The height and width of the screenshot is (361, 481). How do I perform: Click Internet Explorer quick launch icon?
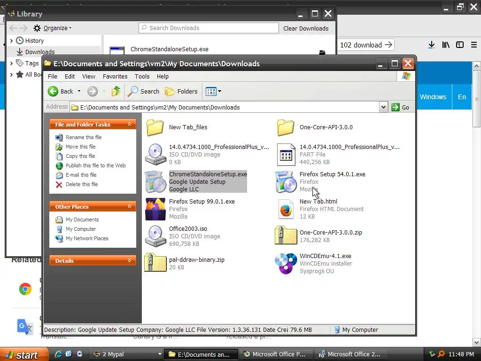pos(58,354)
